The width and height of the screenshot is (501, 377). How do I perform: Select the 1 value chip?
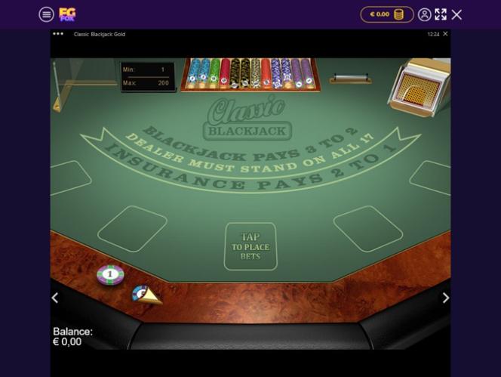click(x=110, y=274)
